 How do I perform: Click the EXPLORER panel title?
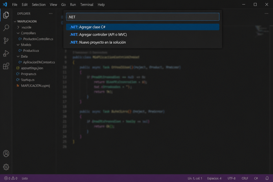24,14
